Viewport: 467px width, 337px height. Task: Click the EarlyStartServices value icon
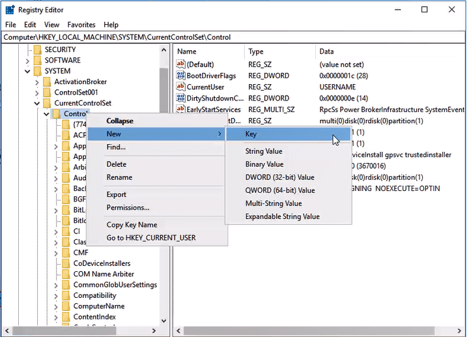181,110
